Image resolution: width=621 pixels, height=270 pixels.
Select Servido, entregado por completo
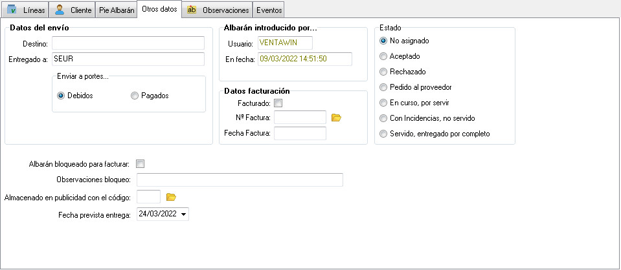[383, 134]
